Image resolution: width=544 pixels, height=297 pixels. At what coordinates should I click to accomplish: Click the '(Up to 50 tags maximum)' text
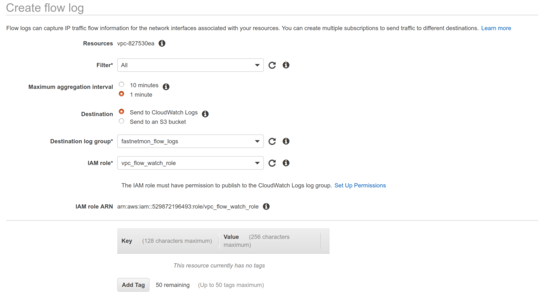tap(231, 285)
